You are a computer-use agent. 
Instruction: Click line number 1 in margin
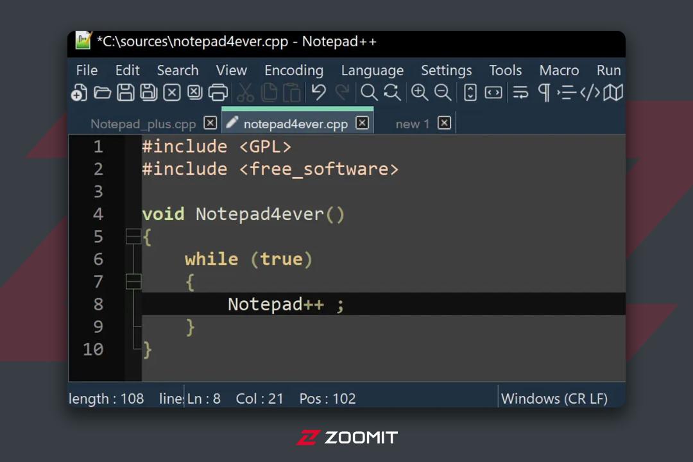coord(98,146)
